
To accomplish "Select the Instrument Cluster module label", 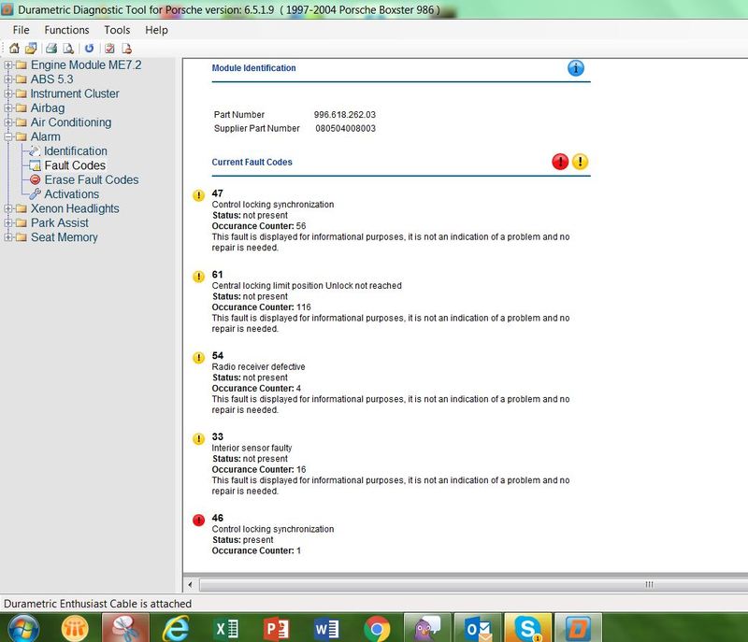I will click(75, 93).
